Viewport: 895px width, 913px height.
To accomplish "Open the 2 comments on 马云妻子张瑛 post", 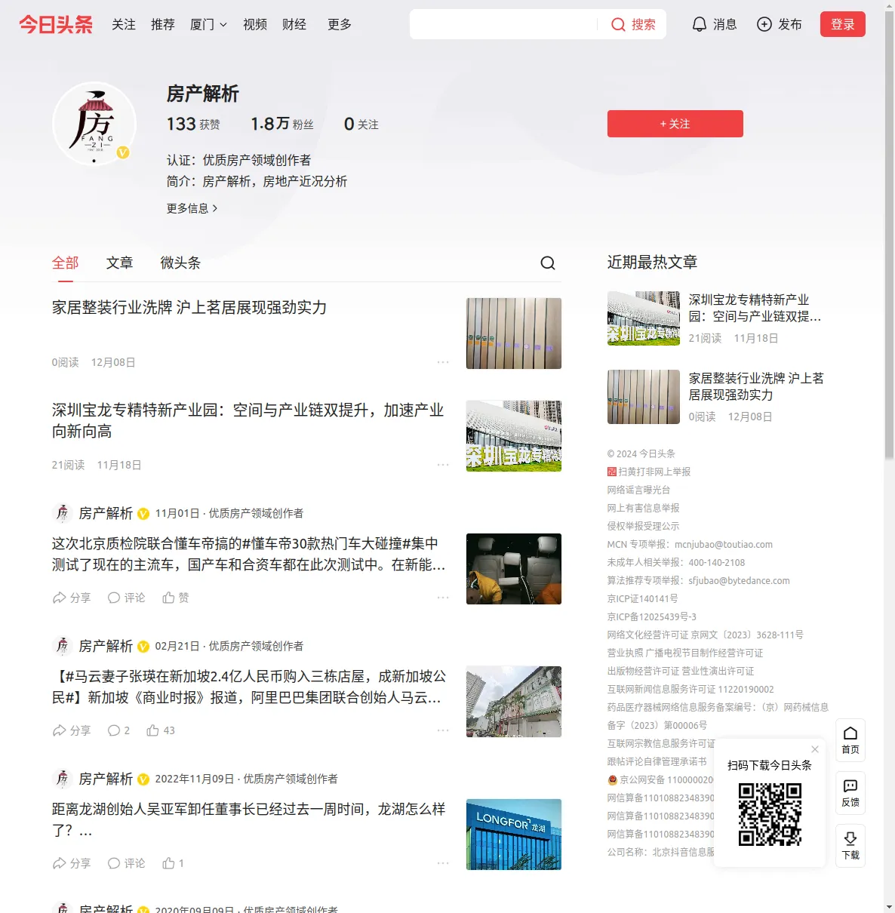I will 118,730.
